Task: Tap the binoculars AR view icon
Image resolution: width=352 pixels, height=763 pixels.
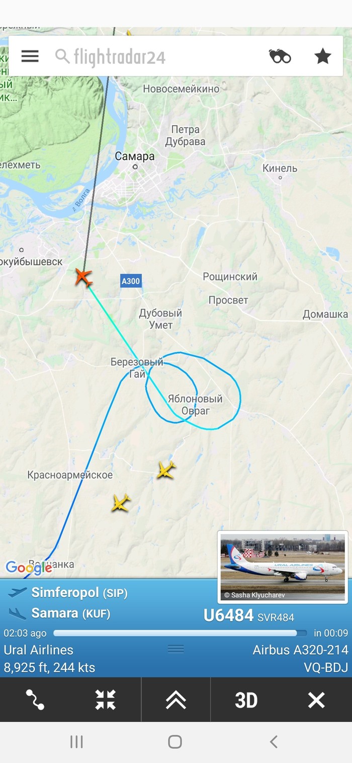Action: [x=280, y=56]
